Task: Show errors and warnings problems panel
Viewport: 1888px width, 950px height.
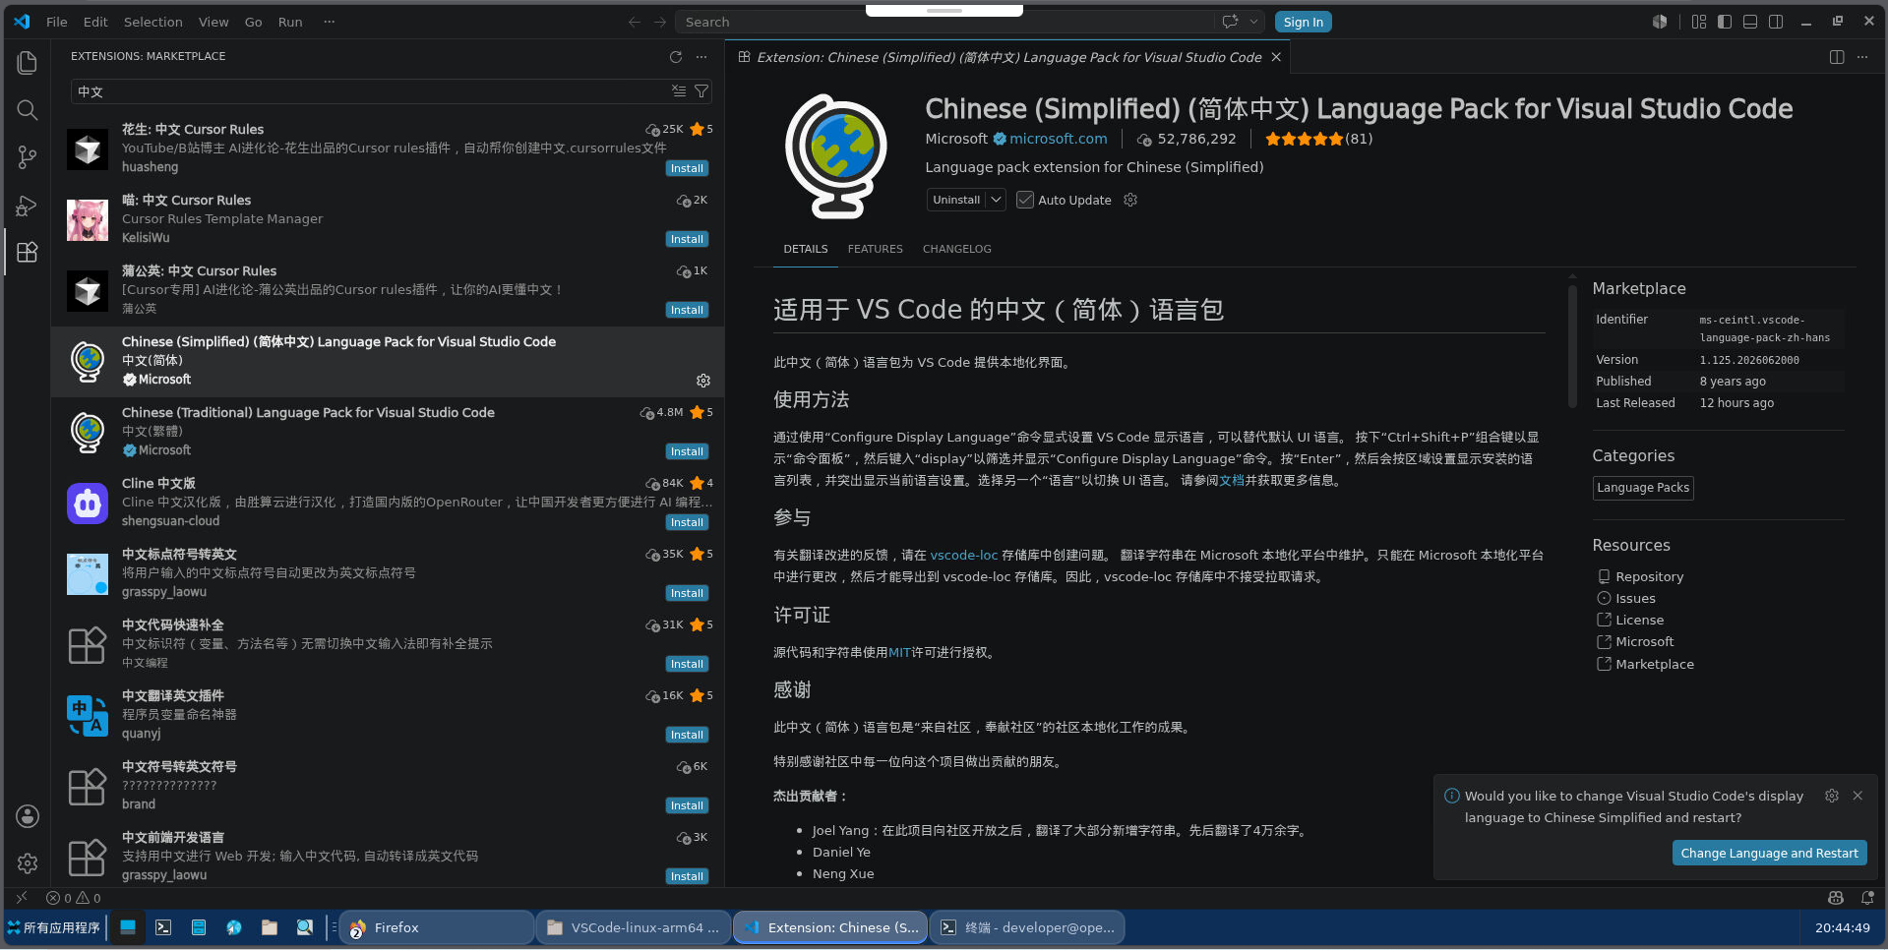Action: point(74,898)
